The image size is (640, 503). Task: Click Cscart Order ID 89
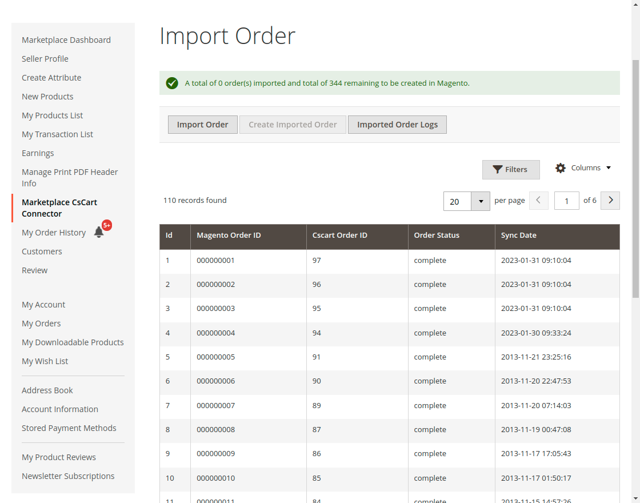coord(317,405)
